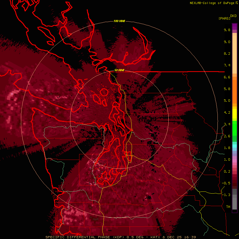This screenshot has width=239, height=239.
Task: Select the 9.8 legend value
Action: pos(227,30)
